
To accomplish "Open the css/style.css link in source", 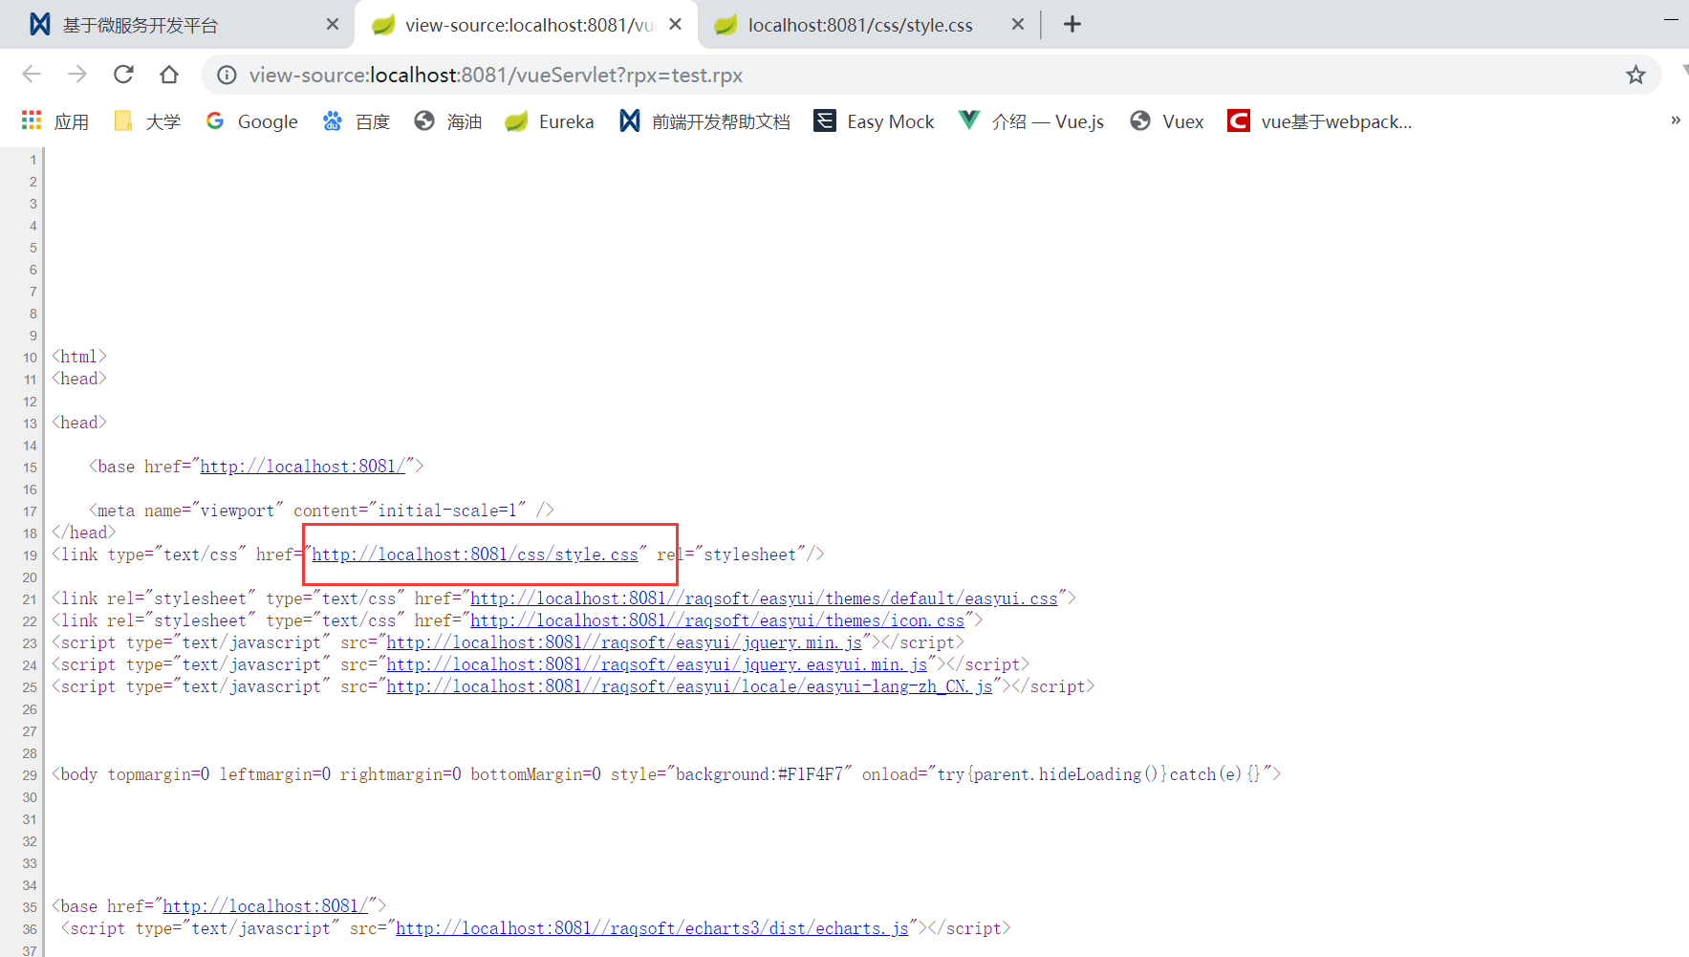I will pyautogui.click(x=474, y=555).
